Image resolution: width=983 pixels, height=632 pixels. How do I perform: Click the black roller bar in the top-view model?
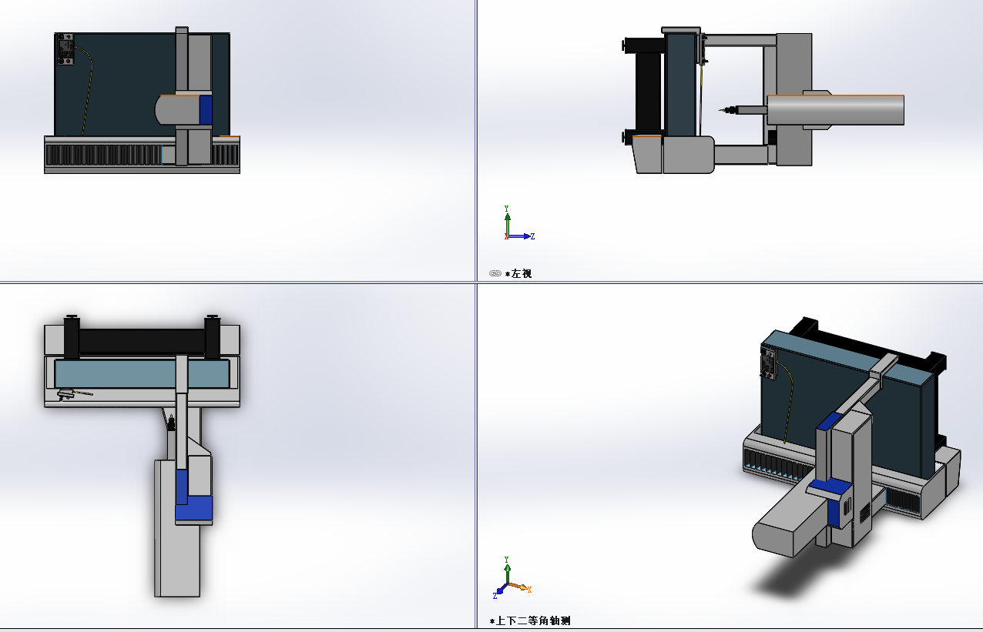[142, 339]
